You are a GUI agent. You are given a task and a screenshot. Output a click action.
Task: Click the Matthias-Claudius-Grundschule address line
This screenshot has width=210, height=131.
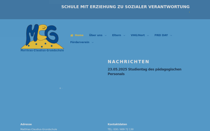[39, 129]
